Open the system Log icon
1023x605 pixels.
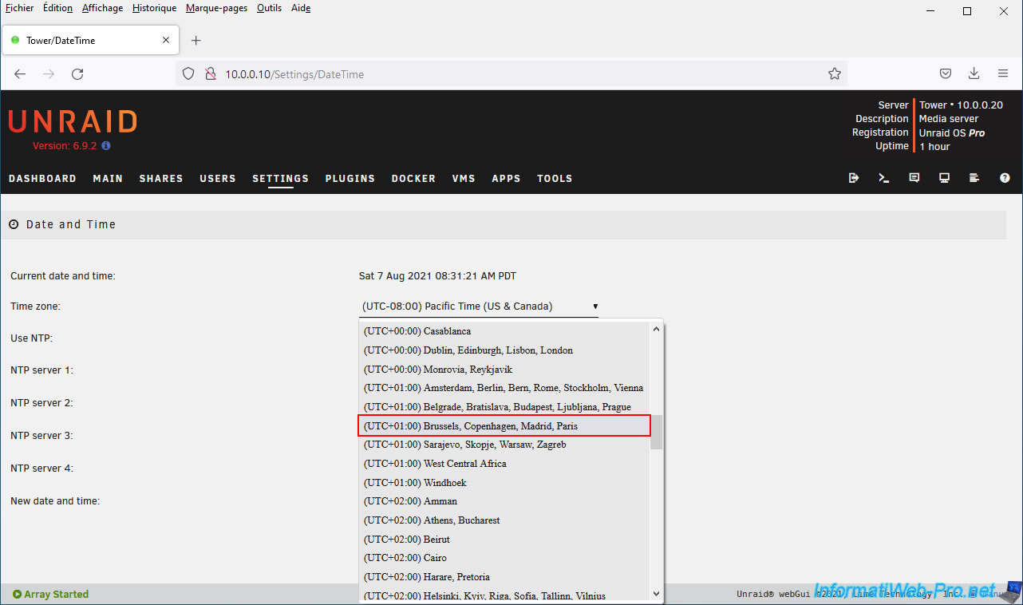click(974, 178)
